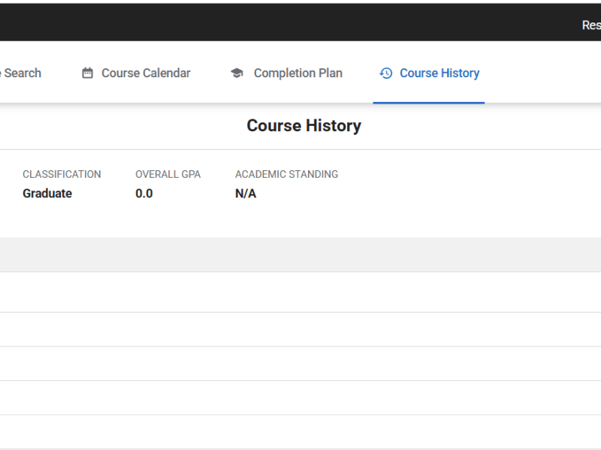Select the Course History tab label
The height and width of the screenshot is (450, 601).
click(x=439, y=73)
